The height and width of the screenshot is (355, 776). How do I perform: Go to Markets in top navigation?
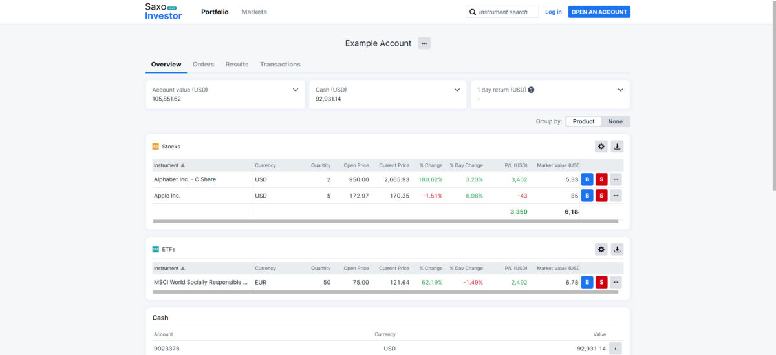click(254, 12)
